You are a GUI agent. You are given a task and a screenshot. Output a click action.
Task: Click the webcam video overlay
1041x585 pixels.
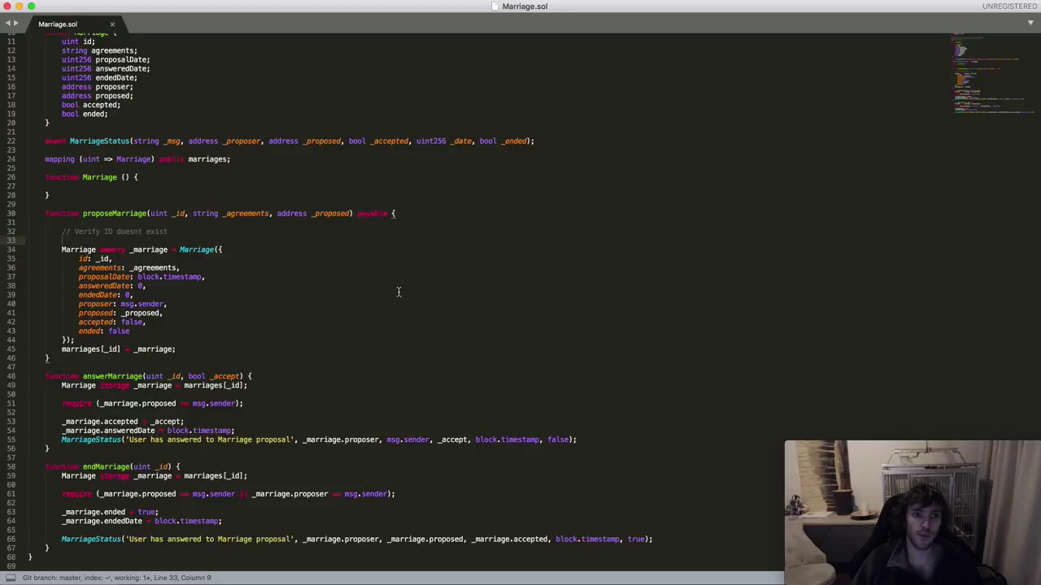tap(913, 513)
